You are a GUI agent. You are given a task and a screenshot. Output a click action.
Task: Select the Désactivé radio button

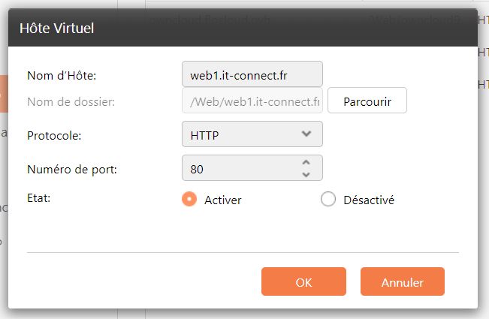[328, 200]
